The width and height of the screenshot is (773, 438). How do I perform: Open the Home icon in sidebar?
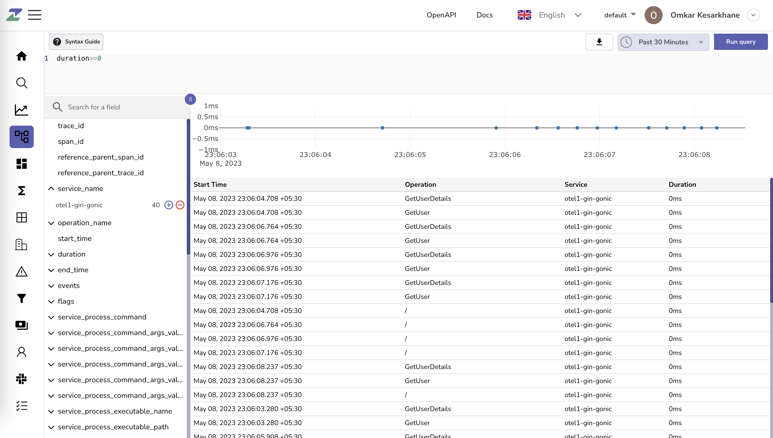point(21,56)
